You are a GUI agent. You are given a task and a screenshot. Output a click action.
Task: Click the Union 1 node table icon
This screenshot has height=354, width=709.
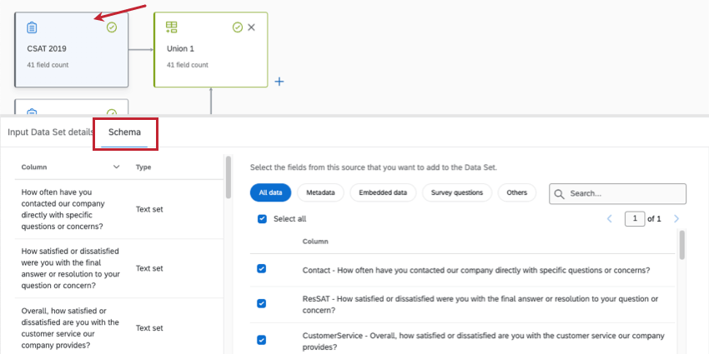coord(172,27)
